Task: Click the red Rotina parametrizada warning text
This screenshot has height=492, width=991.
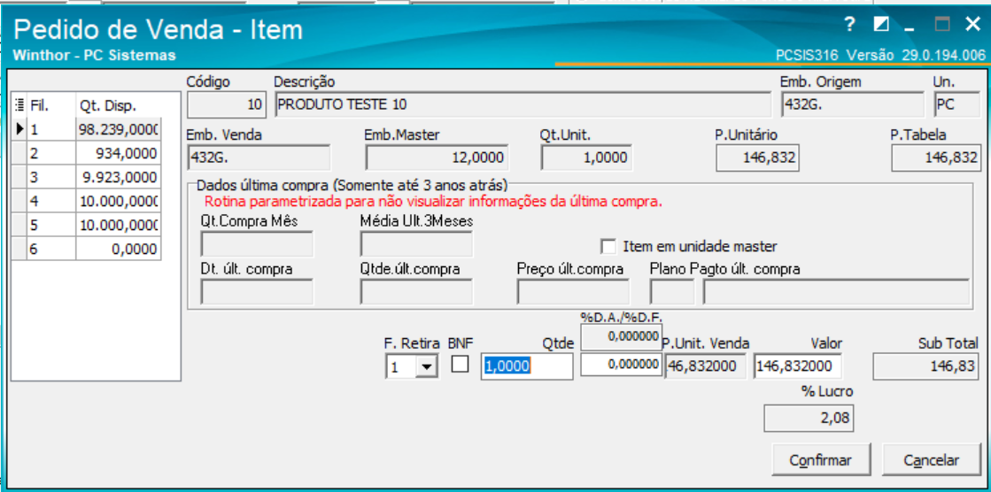Action: point(433,203)
